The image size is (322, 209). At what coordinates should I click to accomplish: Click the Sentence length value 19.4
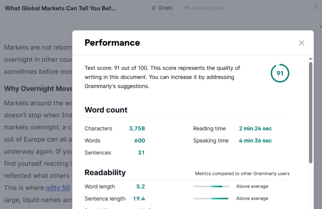click(139, 199)
